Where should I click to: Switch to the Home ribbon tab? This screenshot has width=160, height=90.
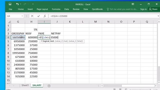pyautogui.click(x=21, y=9)
